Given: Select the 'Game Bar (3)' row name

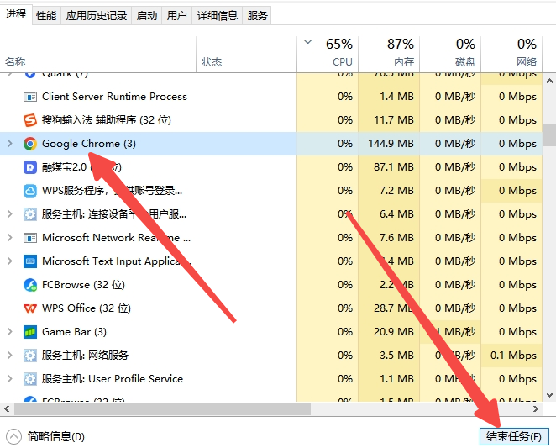Looking at the screenshot, I should click(x=74, y=332).
